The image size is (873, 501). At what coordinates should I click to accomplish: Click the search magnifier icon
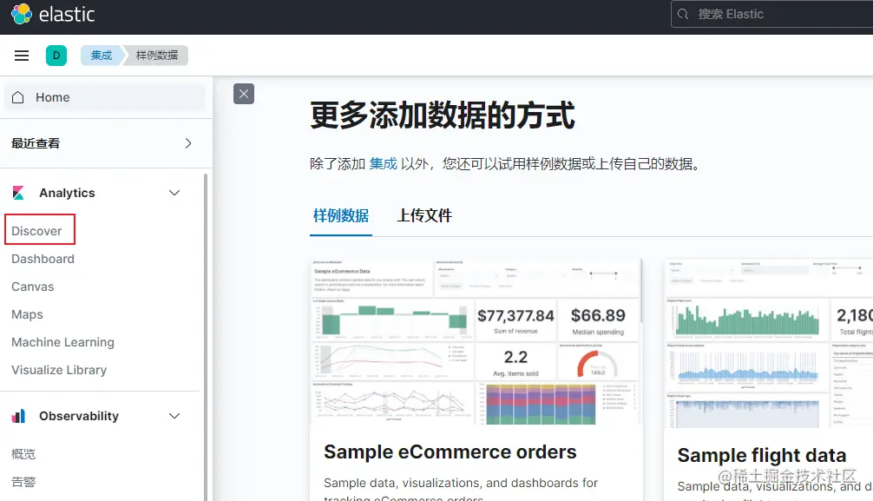pyautogui.click(x=683, y=14)
